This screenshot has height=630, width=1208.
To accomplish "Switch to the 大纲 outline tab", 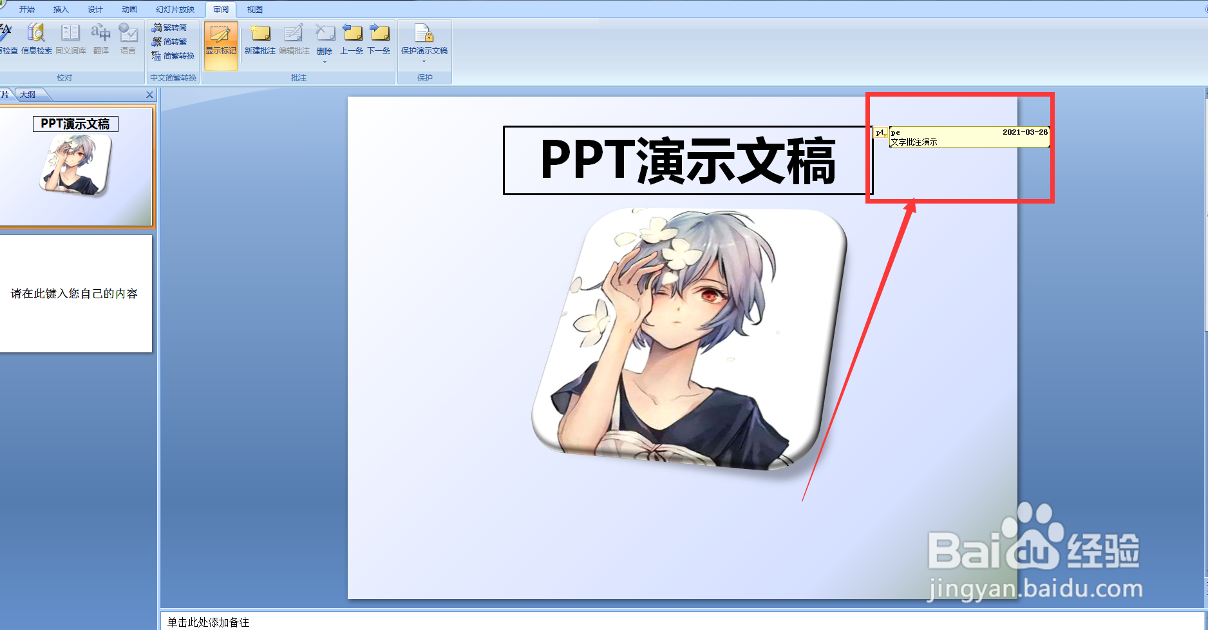I will click(28, 95).
